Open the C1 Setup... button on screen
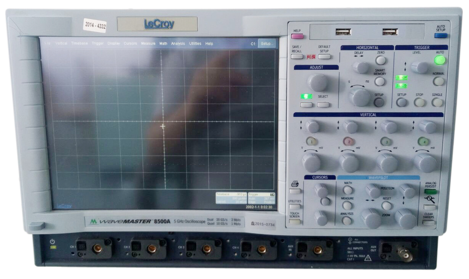Screen dimensions: 469x279 pyautogui.click(x=266, y=44)
